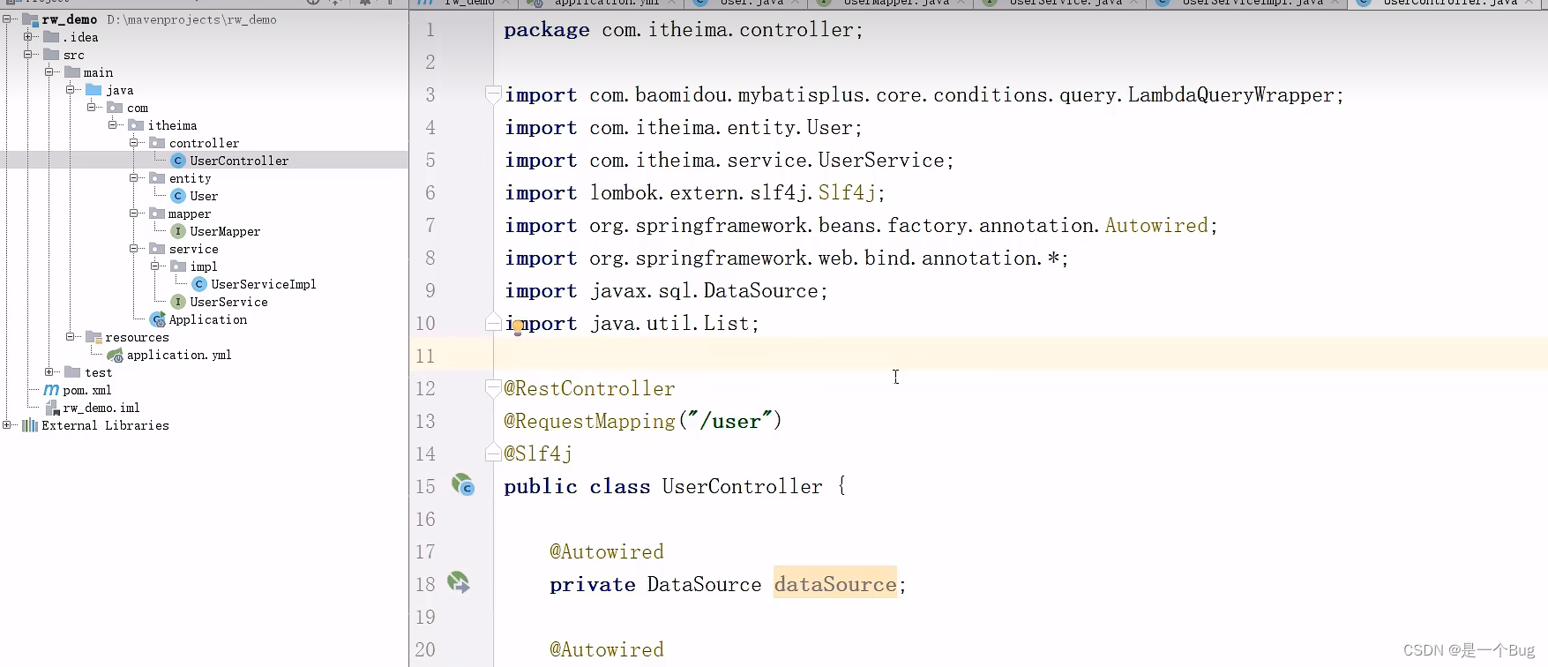1548x667 pixels.
Task: Select the main folder label in tree
Action: (x=98, y=72)
